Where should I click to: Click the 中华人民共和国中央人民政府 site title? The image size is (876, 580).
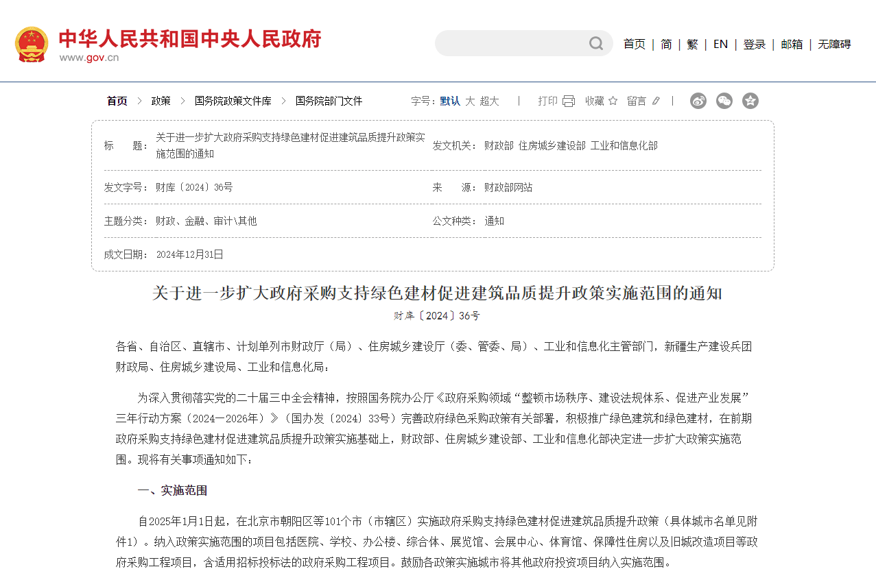[x=190, y=38]
